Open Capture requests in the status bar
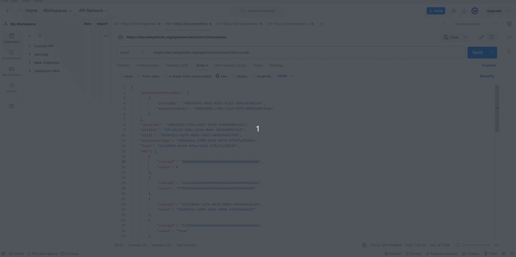This screenshot has height=257, width=516. click(441, 254)
